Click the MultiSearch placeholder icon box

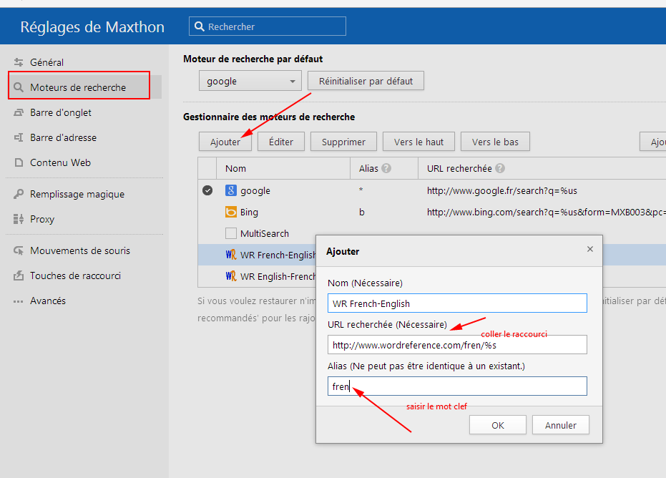coord(230,233)
